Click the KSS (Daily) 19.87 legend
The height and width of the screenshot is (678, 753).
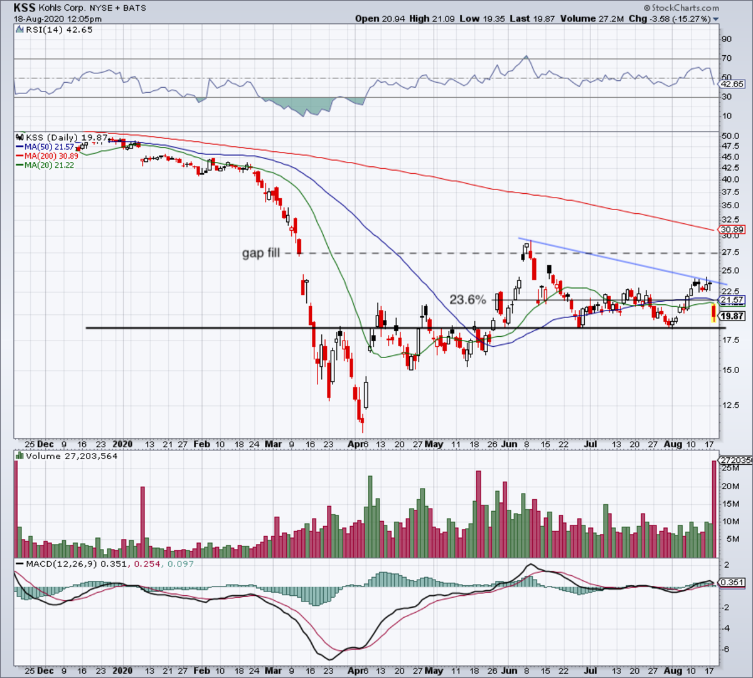67,137
